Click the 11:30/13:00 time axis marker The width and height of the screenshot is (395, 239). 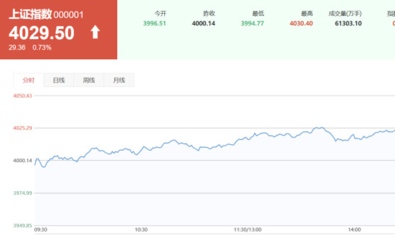click(x=248, y=230)
